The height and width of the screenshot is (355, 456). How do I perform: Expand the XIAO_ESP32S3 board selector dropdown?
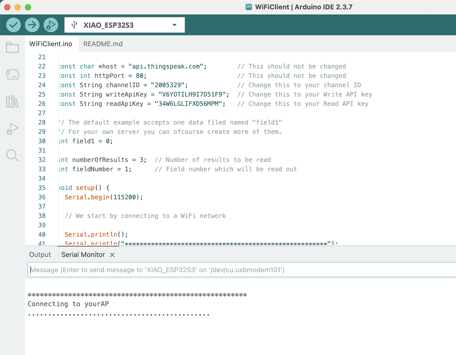[175, 25]
